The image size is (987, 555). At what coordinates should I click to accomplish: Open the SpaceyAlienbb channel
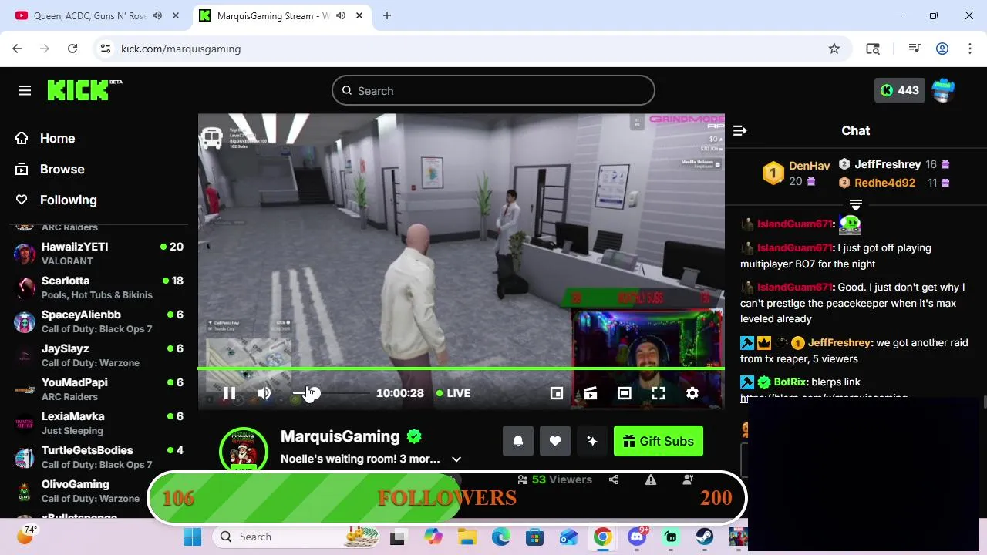tap(99, 321)
